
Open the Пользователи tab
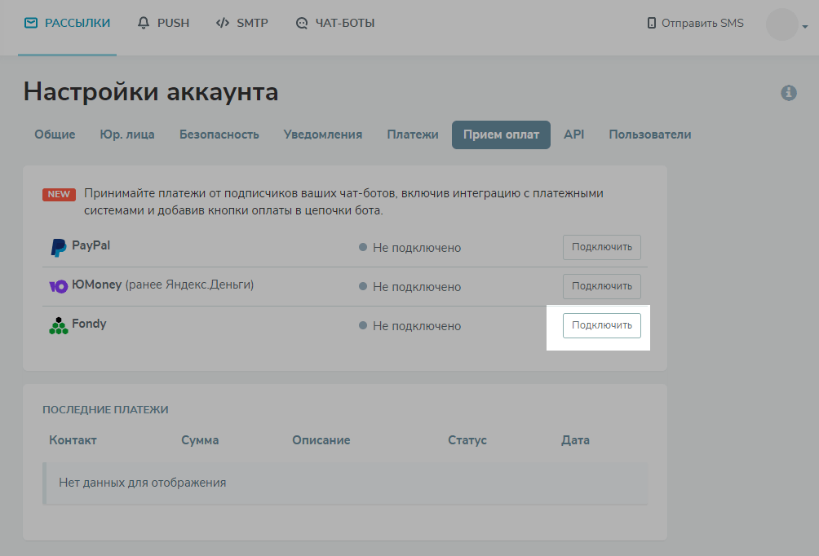(649, 135)
